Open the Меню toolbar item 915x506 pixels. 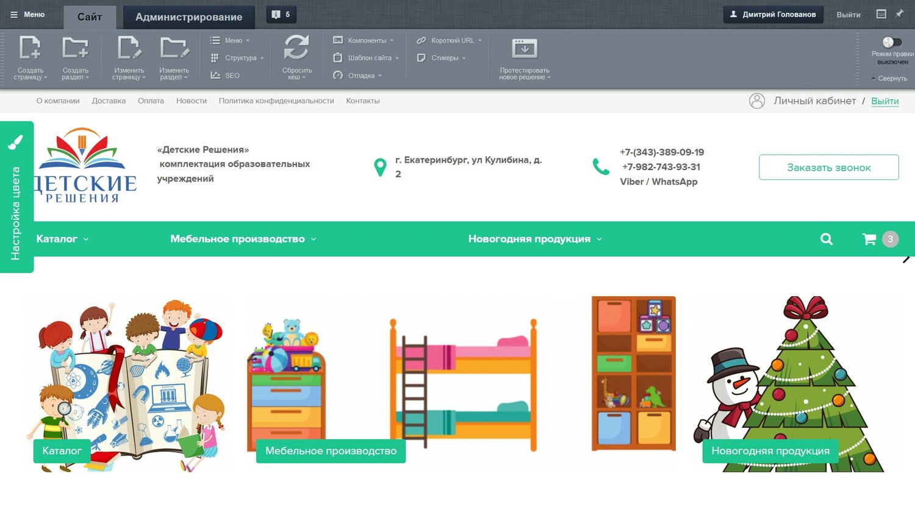pyautogui.click(x=230, y=40)
